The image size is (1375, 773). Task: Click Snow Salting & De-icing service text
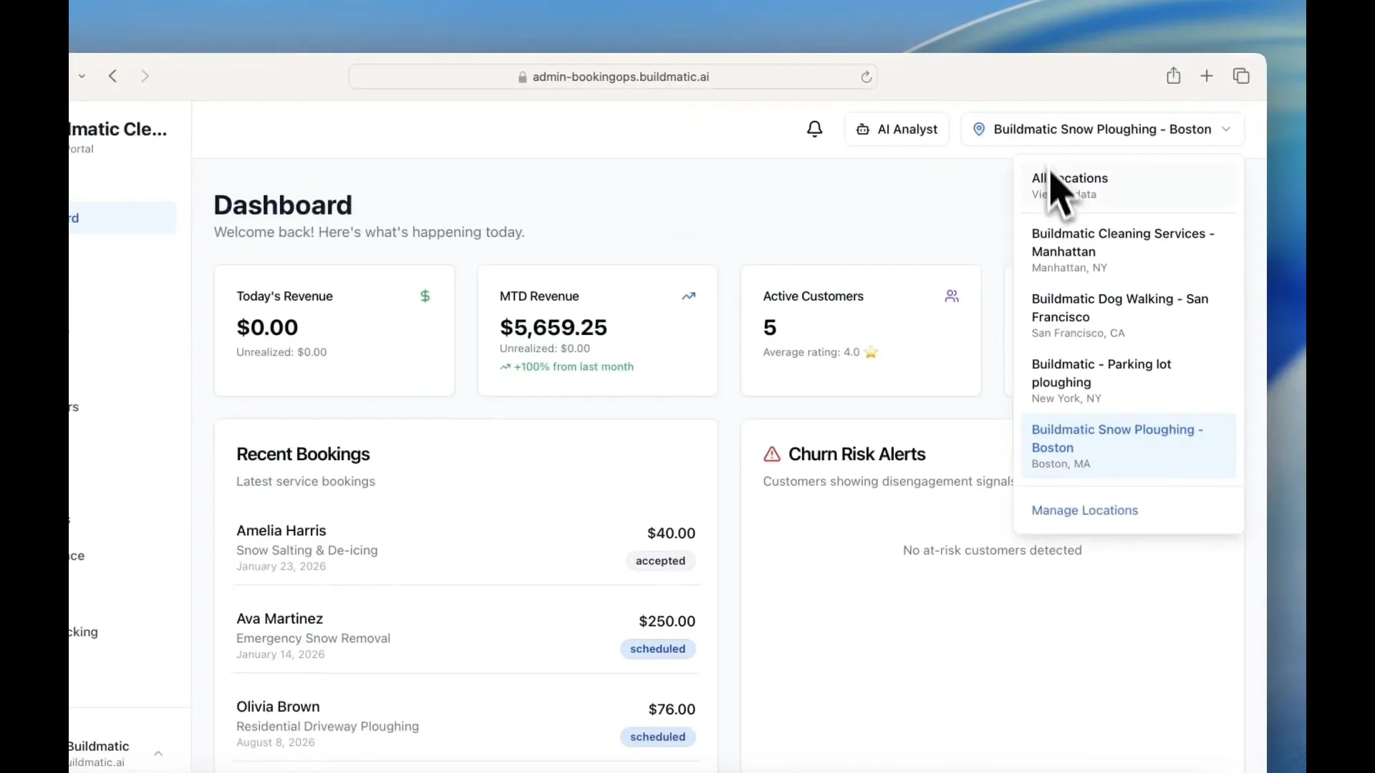307,550
